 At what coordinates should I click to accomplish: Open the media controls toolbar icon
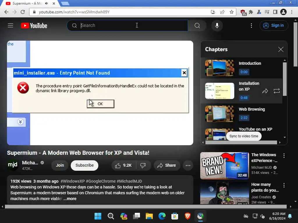coord(267,12)
